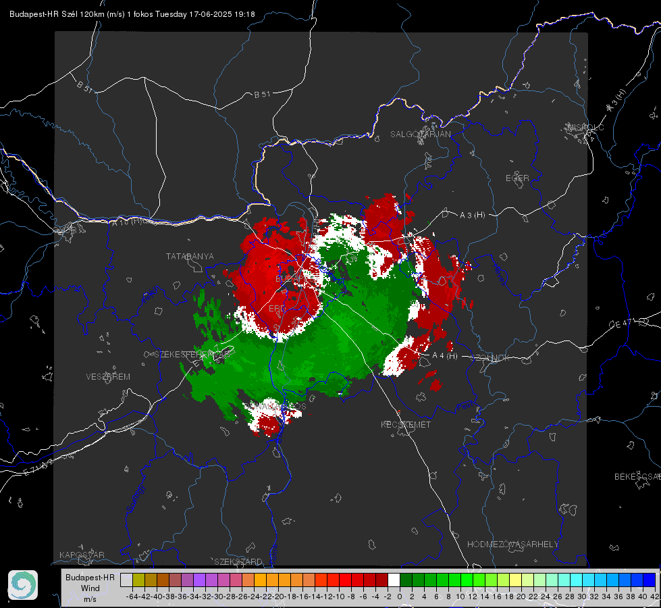Click the TATABÁNYA city label
The height and width of the screenshot is (608, 661).
[x=190, y=257]
